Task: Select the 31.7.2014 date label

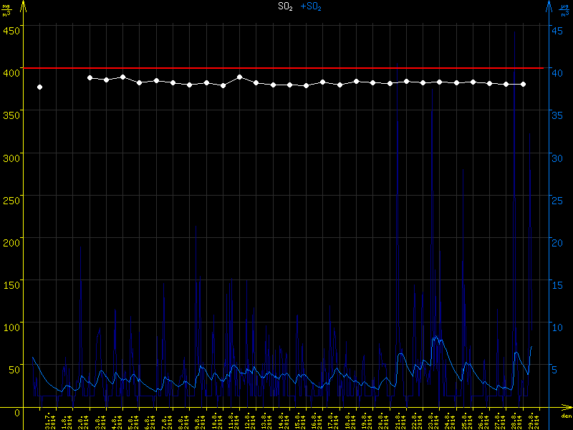Action: tap(48, 421)
